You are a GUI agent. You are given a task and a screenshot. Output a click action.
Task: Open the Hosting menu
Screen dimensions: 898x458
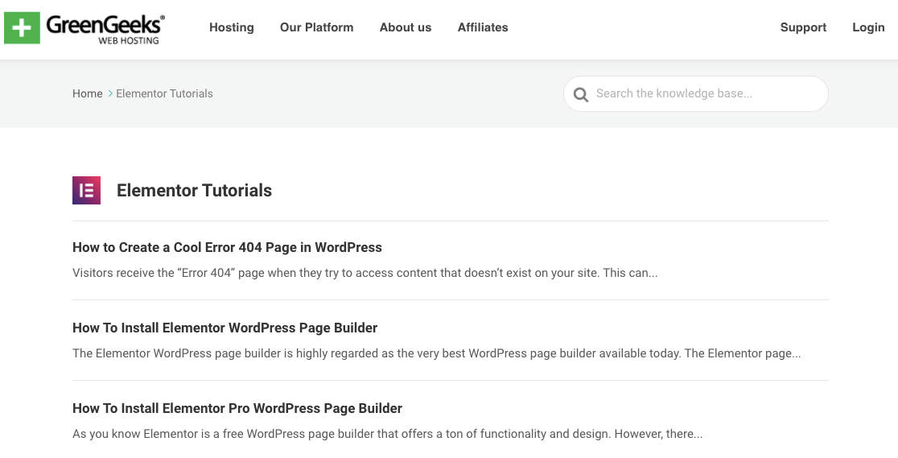click(232, 27)
